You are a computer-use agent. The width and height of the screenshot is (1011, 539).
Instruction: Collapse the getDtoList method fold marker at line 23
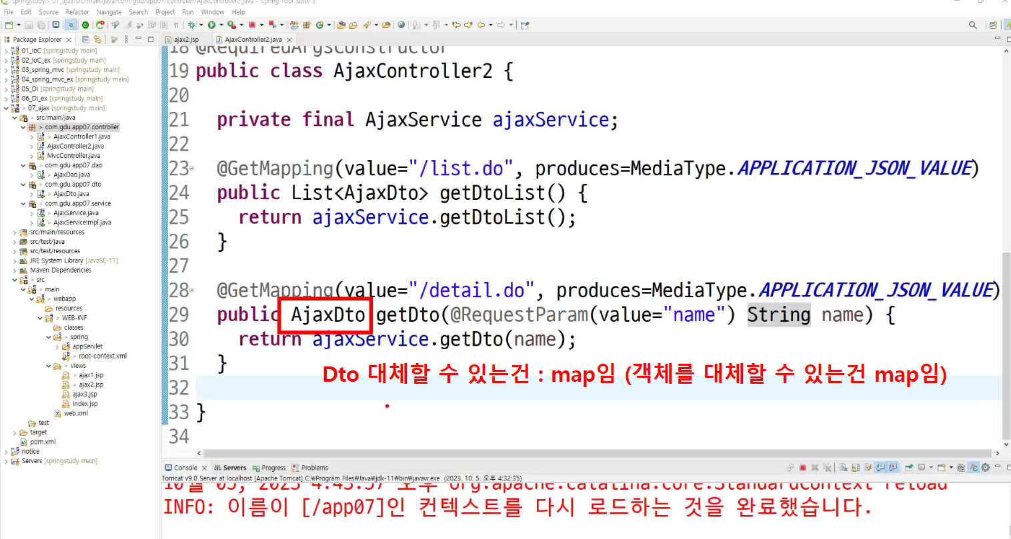pyautogui.click(x=192, y=169)
